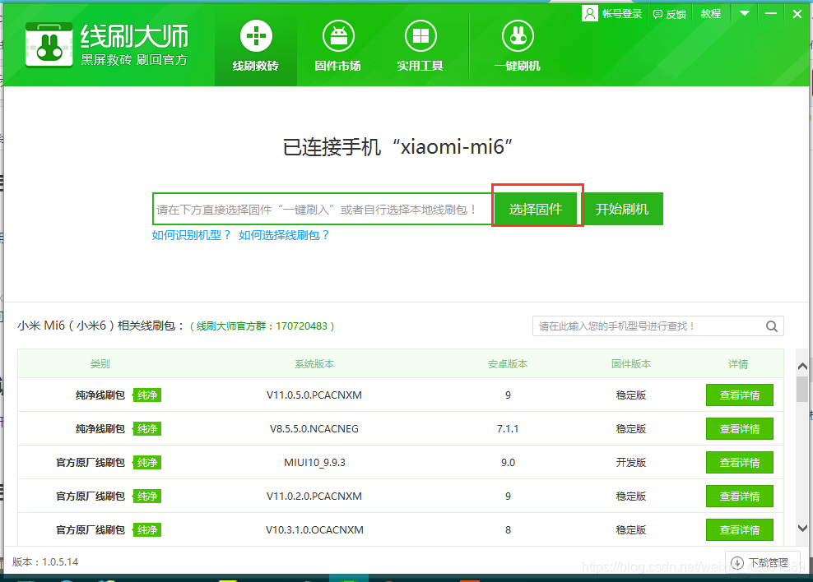
Task: Click the 类别 column header
Action: (x=100, y=364)
